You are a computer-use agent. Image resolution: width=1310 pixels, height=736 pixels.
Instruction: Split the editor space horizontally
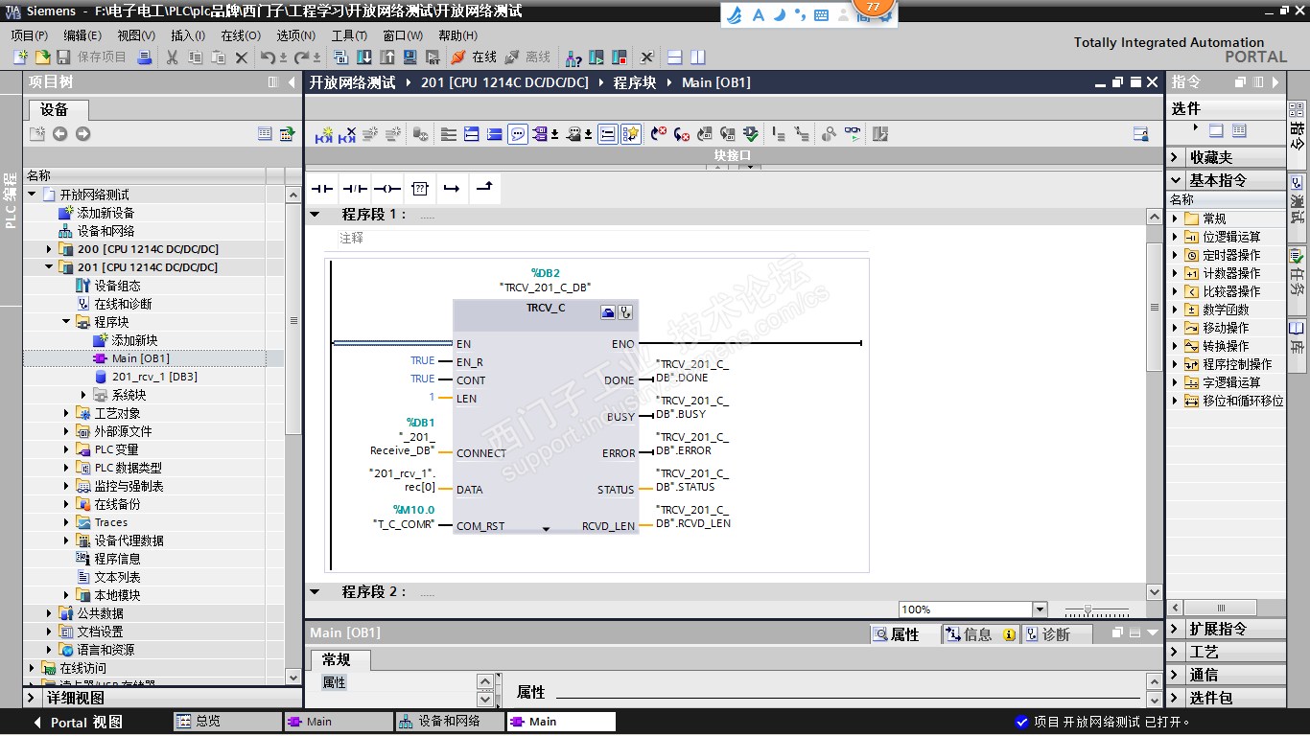click(x=675, y=57)
